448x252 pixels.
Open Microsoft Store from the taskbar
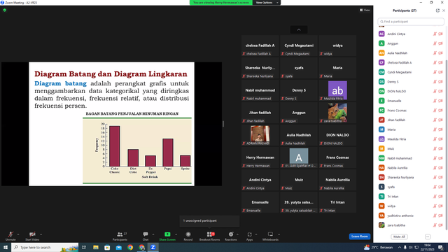click(x=107, y=247)
